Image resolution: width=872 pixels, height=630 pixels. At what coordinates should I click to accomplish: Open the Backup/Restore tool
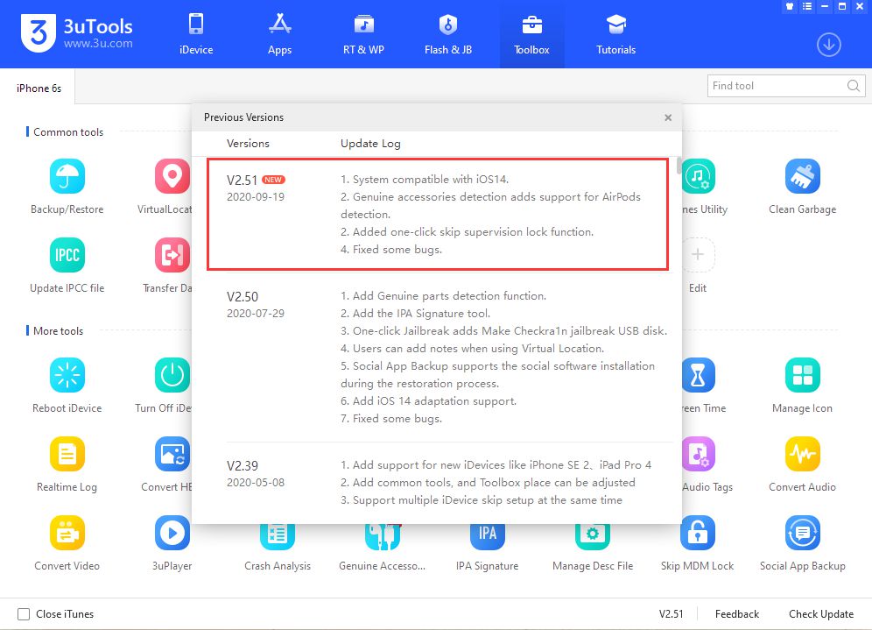click(67, 176)
